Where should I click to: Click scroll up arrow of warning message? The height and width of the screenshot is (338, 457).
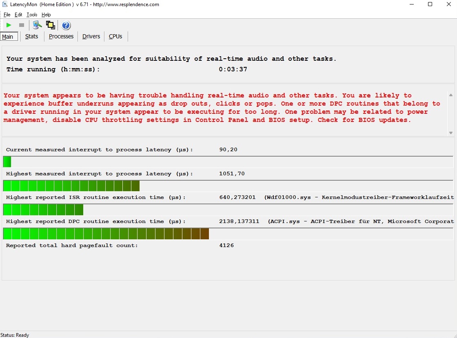[451, 95]
